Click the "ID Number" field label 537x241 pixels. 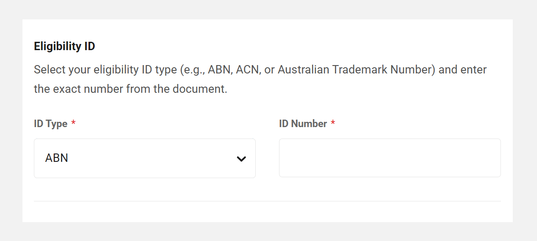pyautogui.click(x=303, y=124)
